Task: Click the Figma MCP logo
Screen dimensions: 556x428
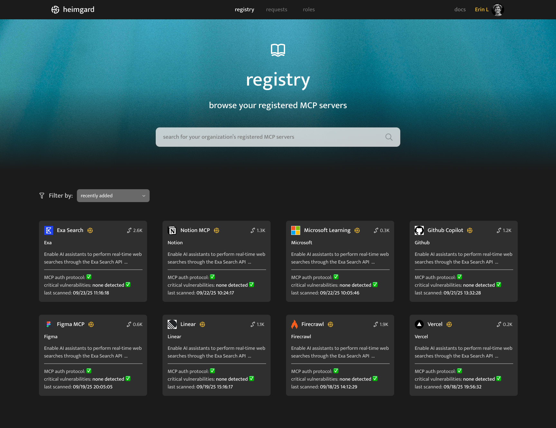Action: (x=49, y=324)
